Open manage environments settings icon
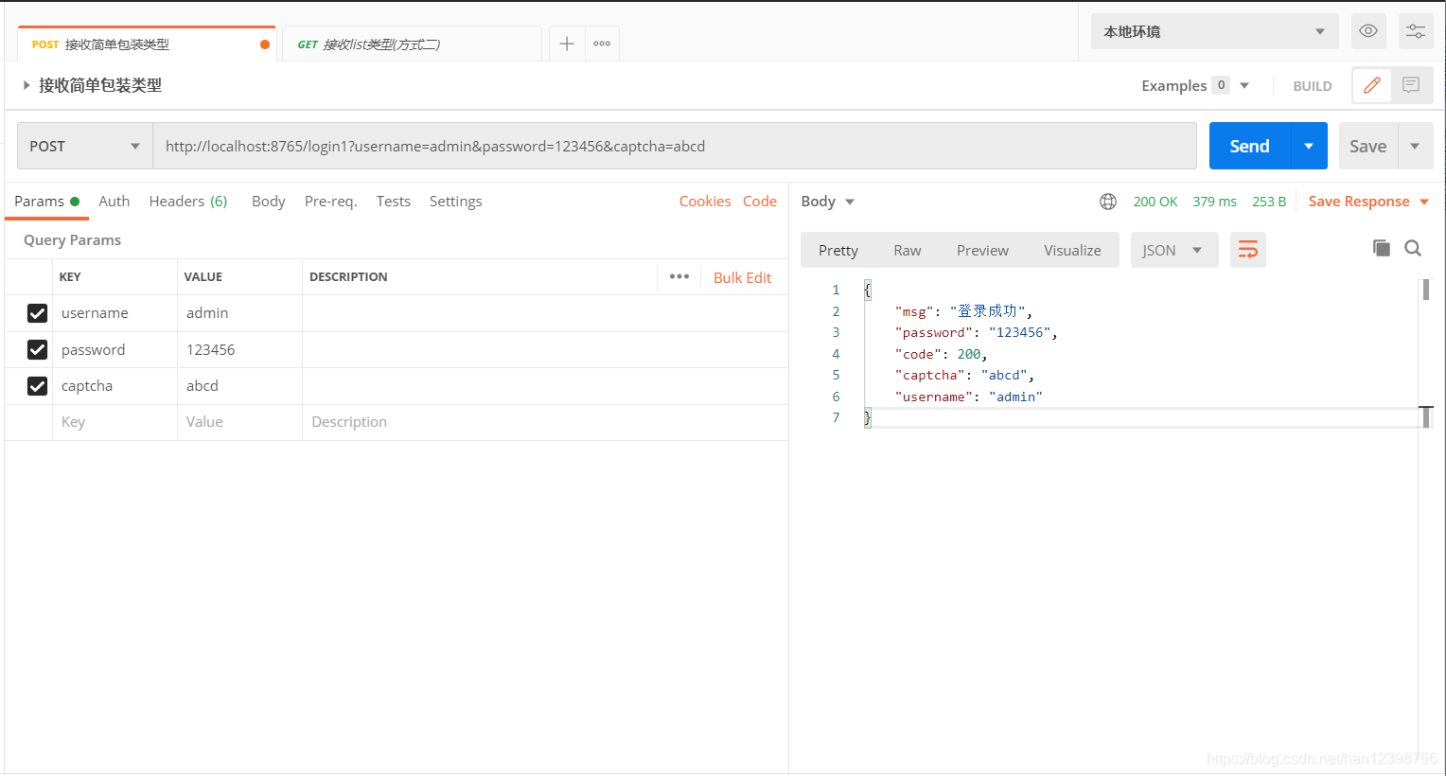 1415,31
